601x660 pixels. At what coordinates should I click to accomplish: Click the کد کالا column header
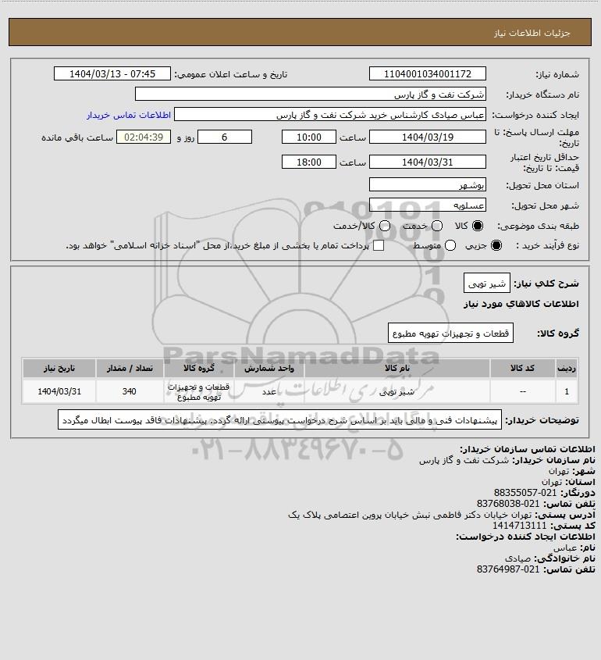[522, 369]
